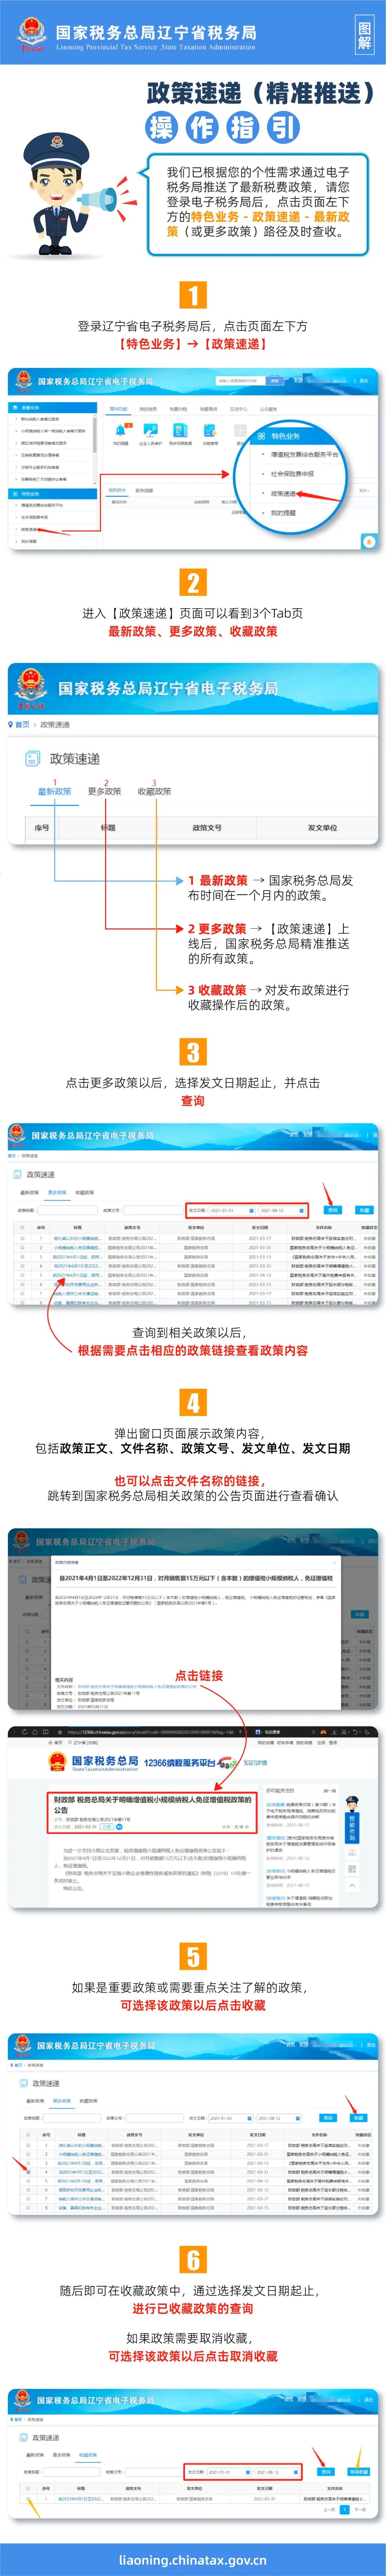
Task: Click the 序号 column header in step 2
Action: (42, 828)
